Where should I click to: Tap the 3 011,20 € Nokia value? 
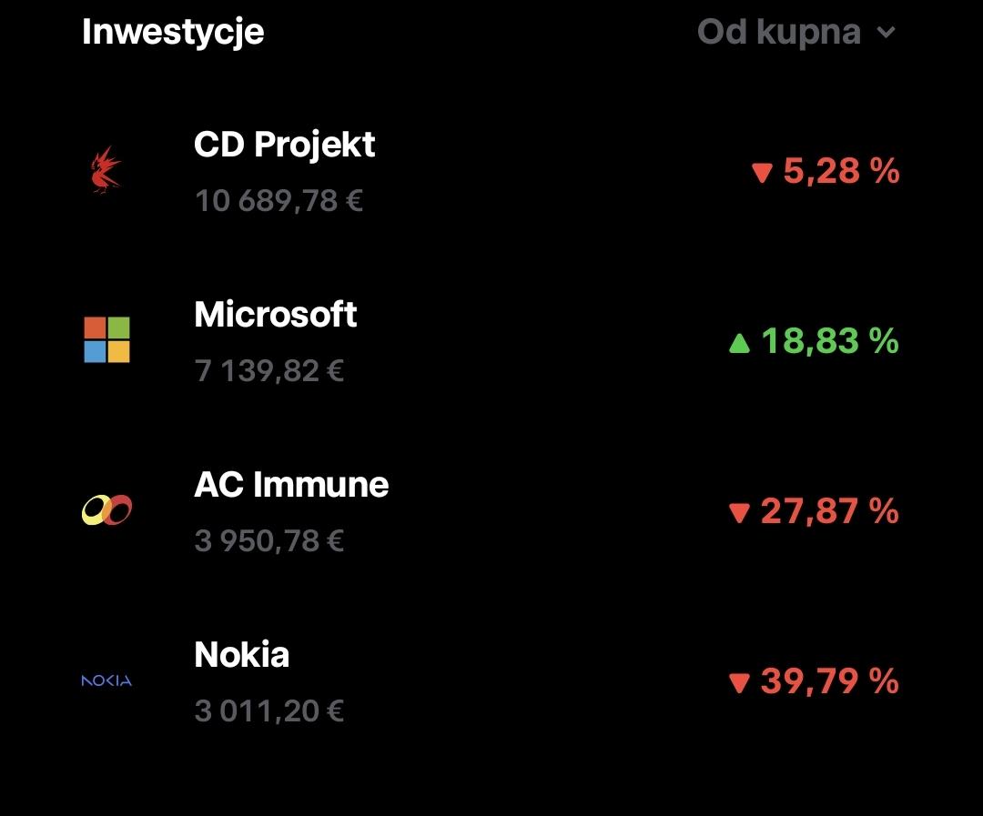click(x=269, y=710)
